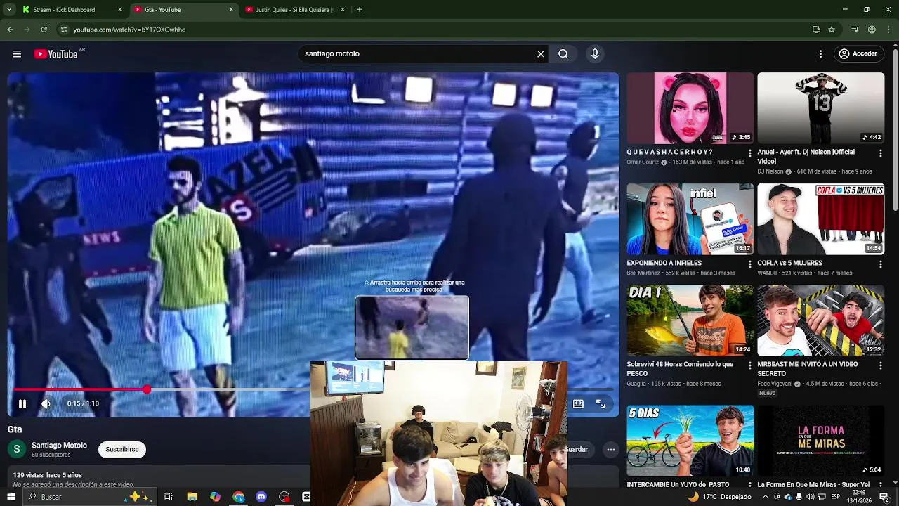The height and width of the screenshot is (506, 899).
Task: Open EXPONIENDO A INFIELES video thumbnail
Action: pos(690,219)
